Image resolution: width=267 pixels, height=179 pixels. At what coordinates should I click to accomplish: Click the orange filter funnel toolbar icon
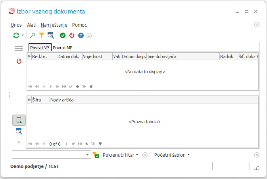pyautogui.click(x=42, y=35)
